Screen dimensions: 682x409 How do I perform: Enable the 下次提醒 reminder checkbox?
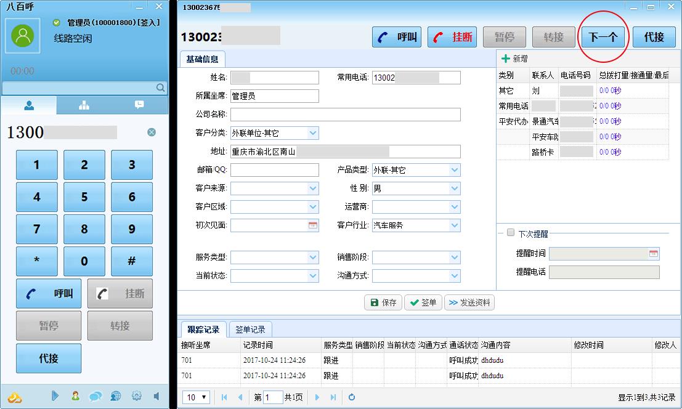(510, 232)
